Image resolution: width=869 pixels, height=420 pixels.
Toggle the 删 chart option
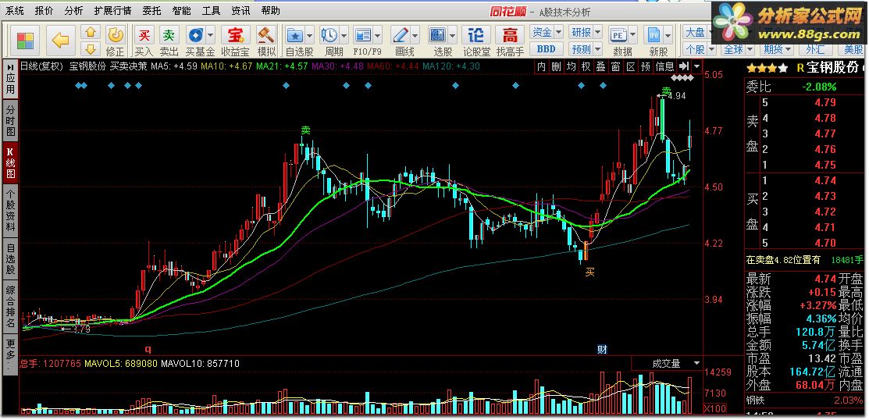[x=556, y=66]
